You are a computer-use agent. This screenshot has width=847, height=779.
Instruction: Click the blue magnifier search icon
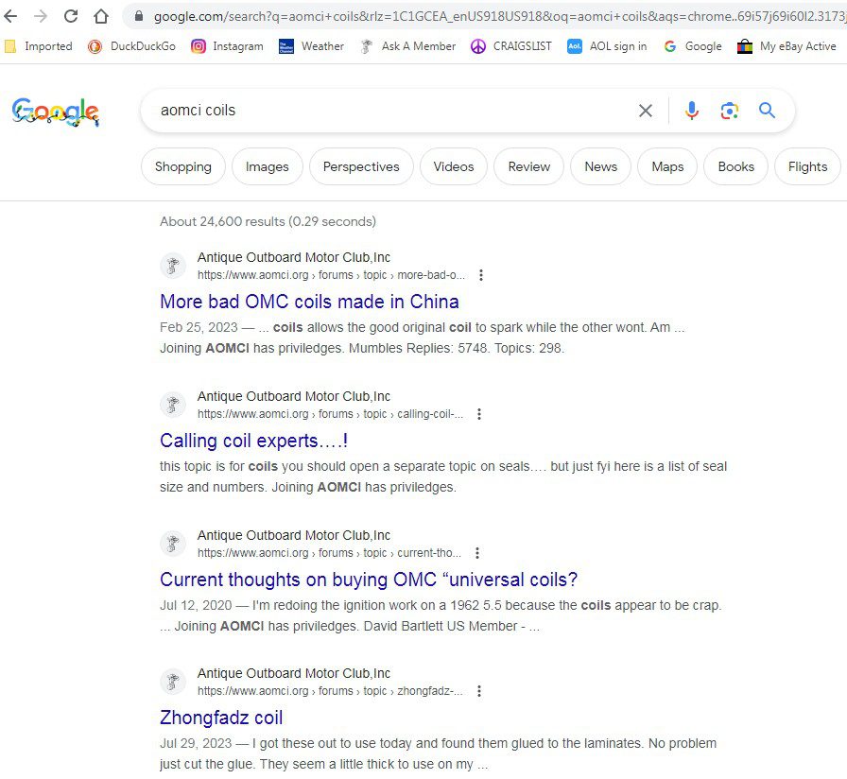tap(767, 111)
